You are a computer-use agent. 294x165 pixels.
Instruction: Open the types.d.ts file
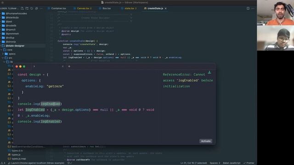[x=17, y=151]
